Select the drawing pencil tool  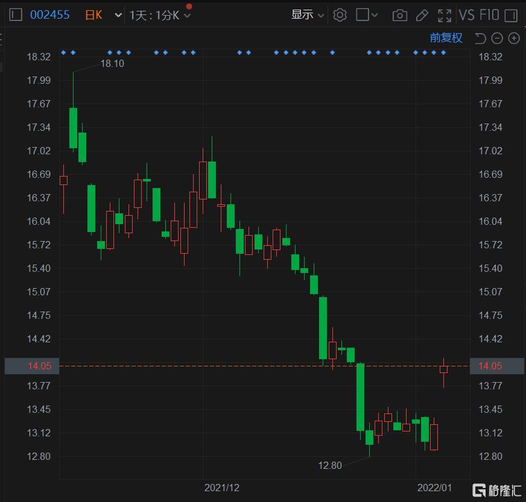(x=422, y=16)
